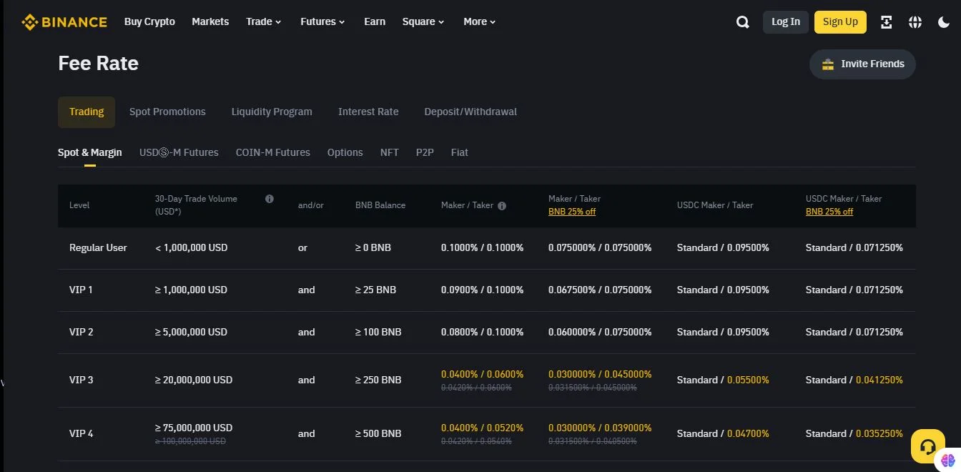961x472 pixels.
Task: Expand the Futures dropdown
Action: 322,21
